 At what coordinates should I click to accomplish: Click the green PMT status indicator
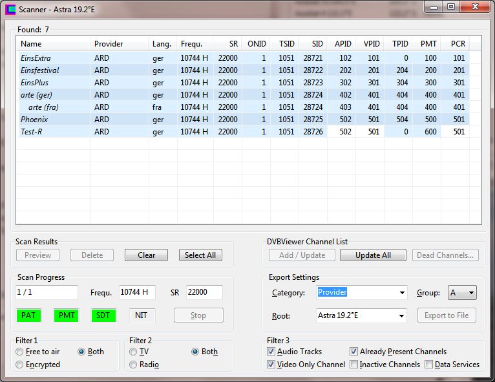tap(67, 315)
